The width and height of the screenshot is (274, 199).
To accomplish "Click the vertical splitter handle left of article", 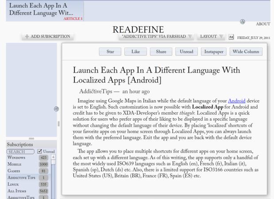I will pos(59,124).
